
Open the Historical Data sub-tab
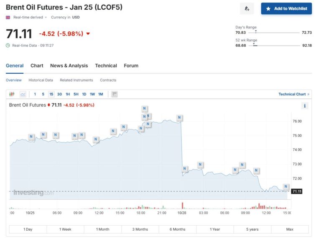[41, 80]
